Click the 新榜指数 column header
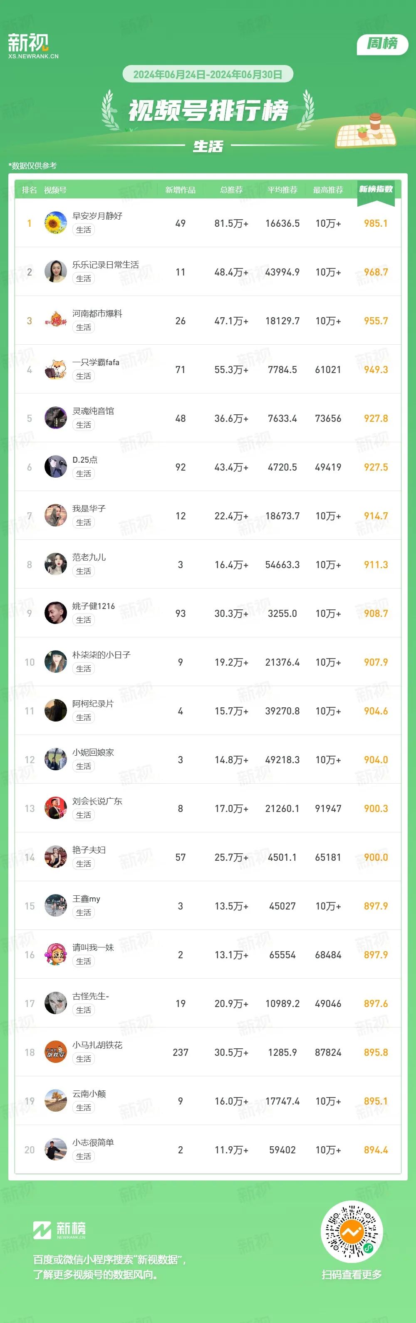The width and height of the screenshot is (416, 1323). (376, 190)
